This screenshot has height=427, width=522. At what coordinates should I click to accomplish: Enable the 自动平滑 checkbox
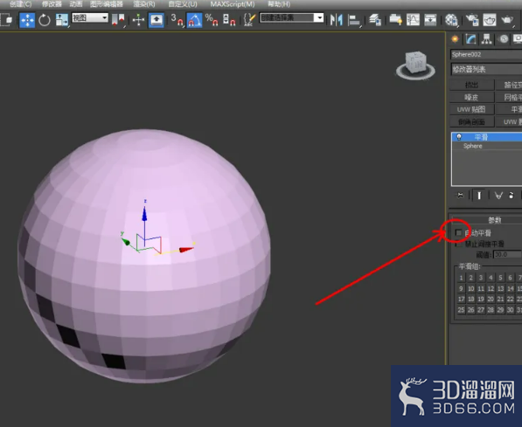tap(458, 232)
